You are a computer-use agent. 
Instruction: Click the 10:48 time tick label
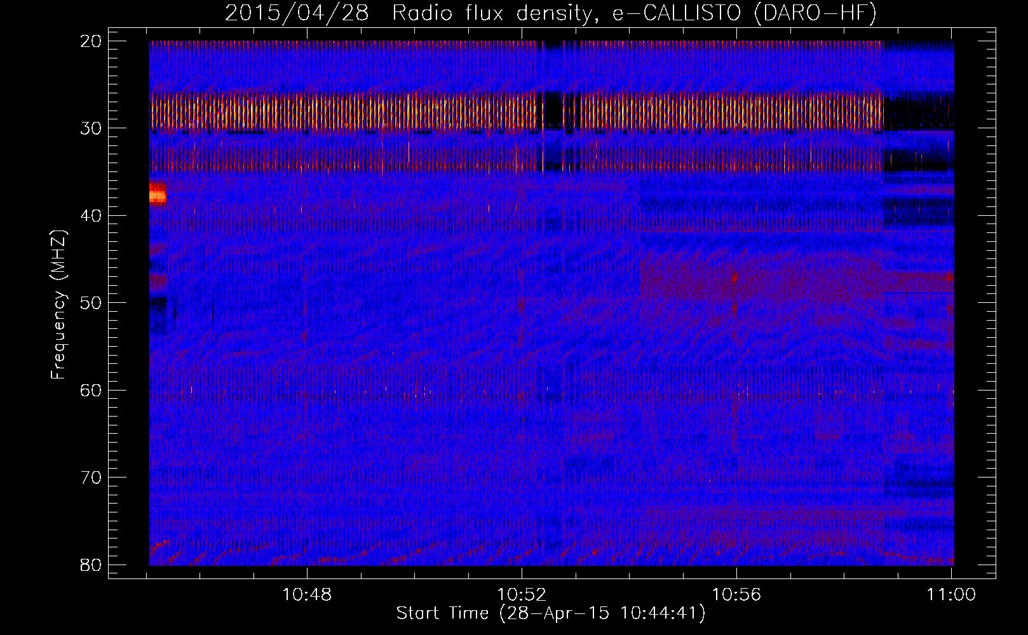[x=307, y=594]
